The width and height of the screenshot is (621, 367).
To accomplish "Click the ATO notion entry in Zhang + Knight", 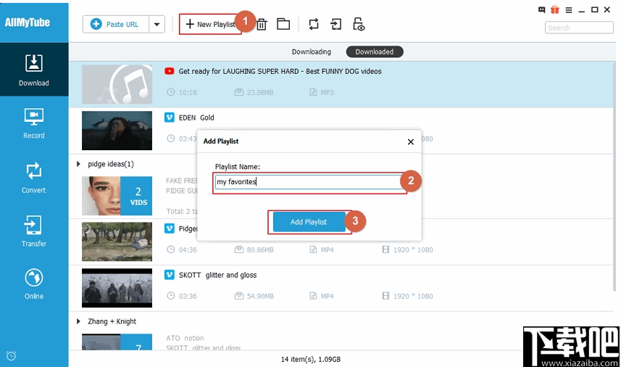I will click(x=185, y=338).
